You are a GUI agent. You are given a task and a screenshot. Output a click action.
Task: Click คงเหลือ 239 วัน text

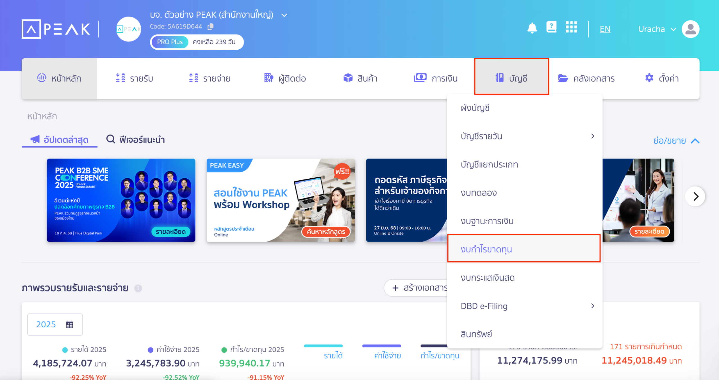click(214, 42)
